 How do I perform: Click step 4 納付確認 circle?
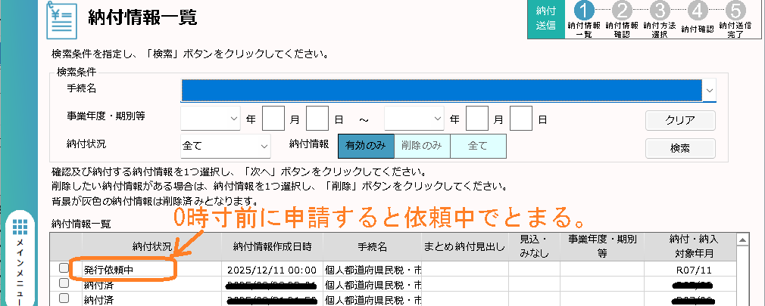(x=697, y=11)
